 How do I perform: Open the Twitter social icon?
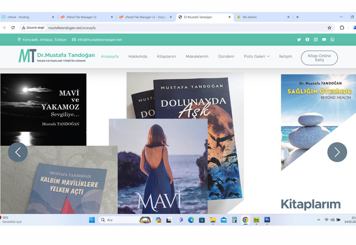coord(299,40)
